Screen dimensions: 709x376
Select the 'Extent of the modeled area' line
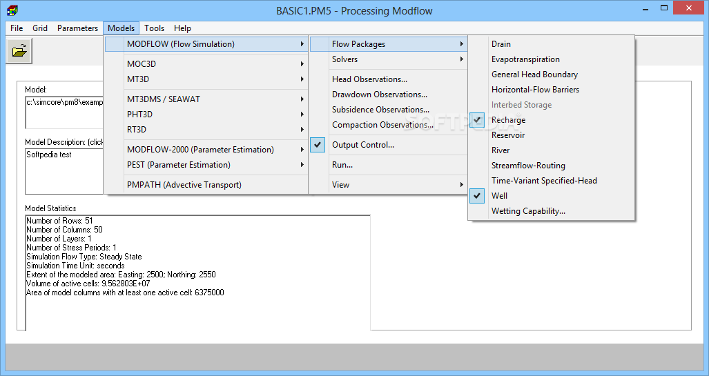121,275
